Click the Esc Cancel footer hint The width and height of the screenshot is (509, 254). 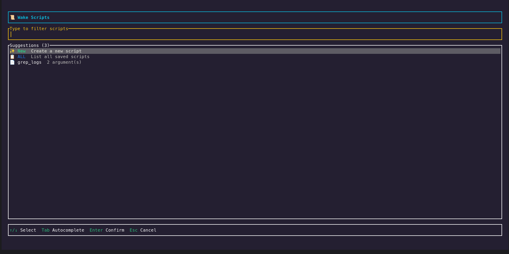143,230
